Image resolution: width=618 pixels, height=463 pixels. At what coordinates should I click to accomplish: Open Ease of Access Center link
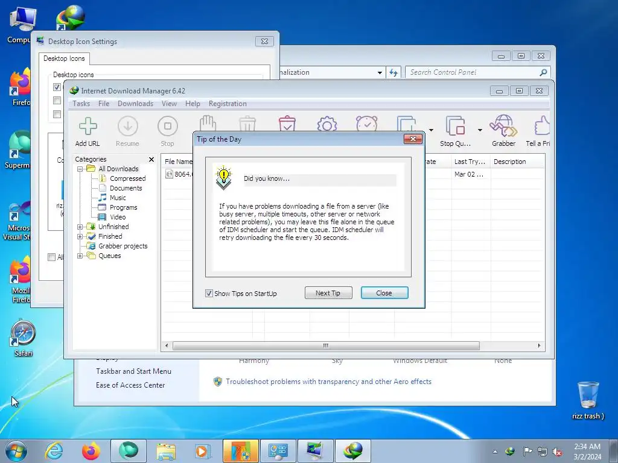(x=130, y=385)
